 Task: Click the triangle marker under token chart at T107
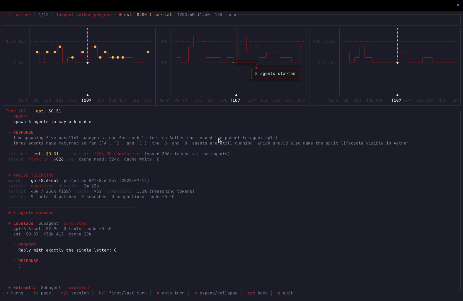87,95
